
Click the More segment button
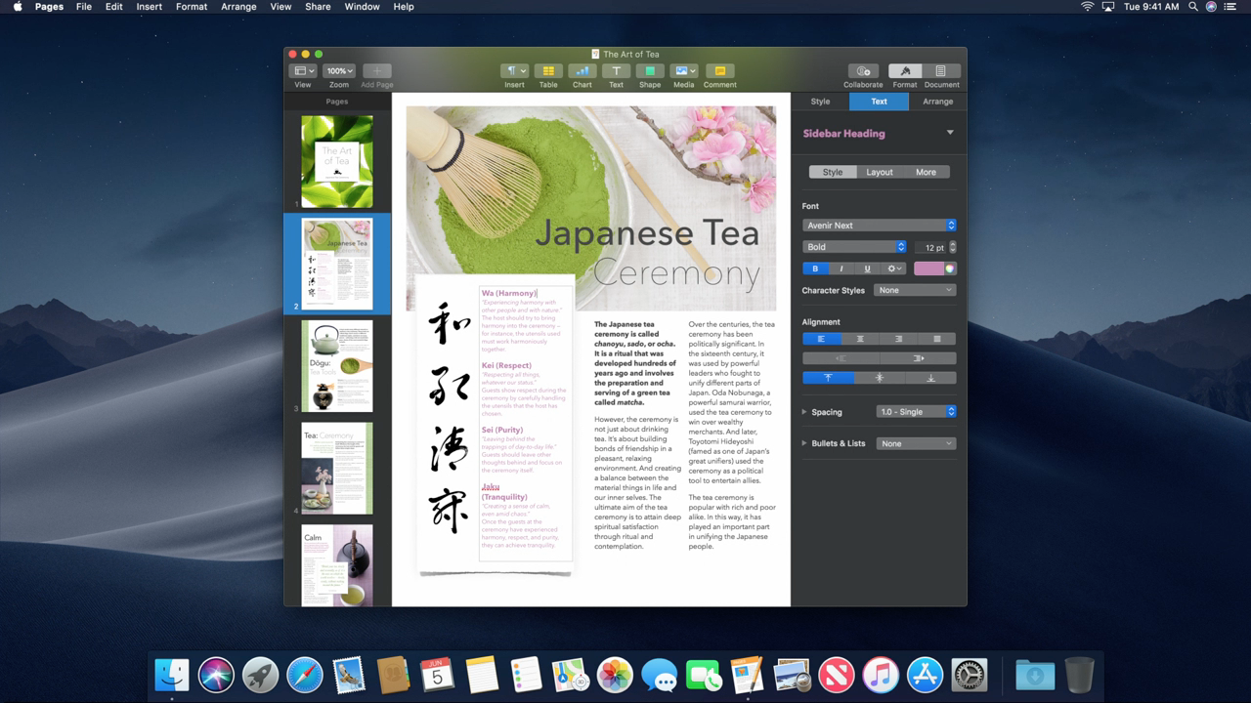[926, 172]
